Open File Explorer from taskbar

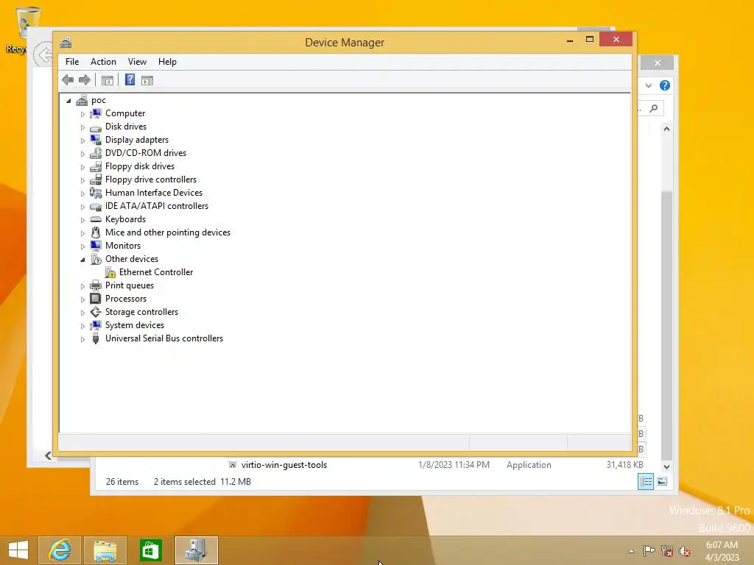(105, 550)
